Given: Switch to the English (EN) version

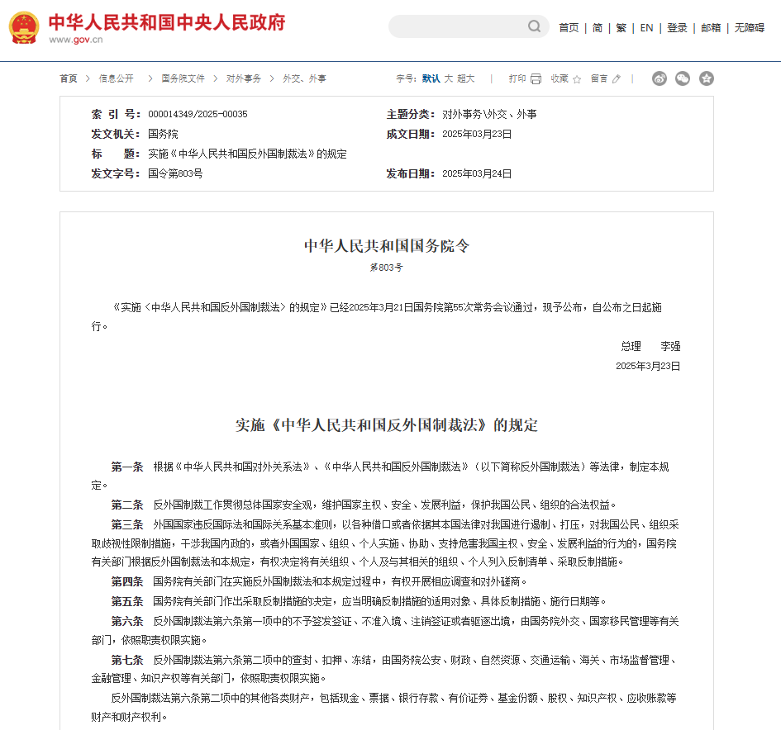Looking at the screenshot, I should 645,26.
